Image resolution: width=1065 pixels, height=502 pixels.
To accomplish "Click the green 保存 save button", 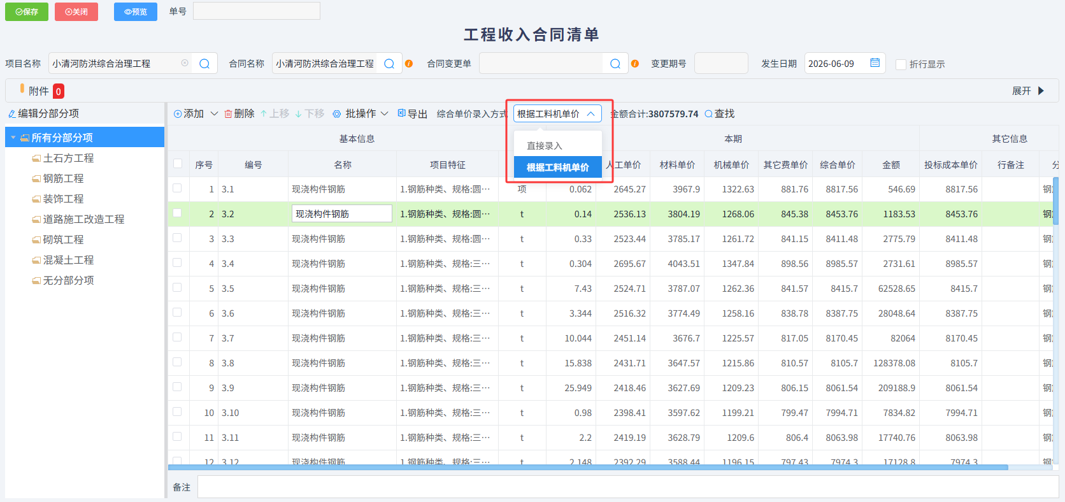I will coord(27,11).
